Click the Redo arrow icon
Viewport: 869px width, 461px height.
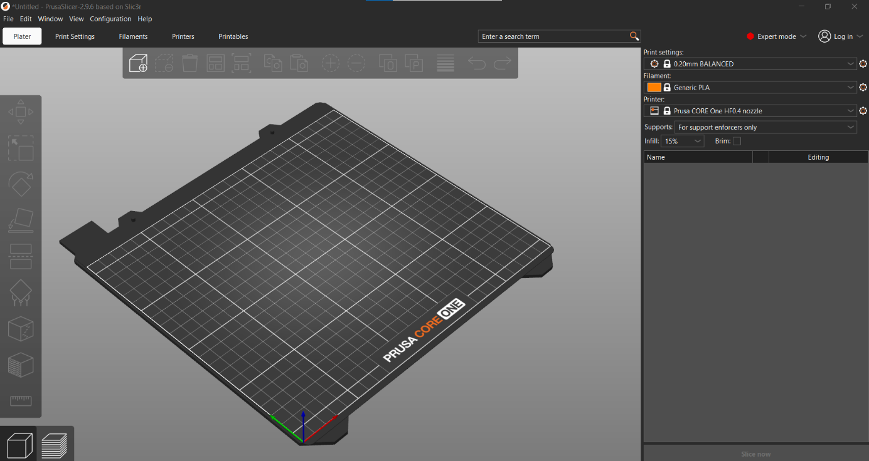pyautogui.click(x=503, y=63)
